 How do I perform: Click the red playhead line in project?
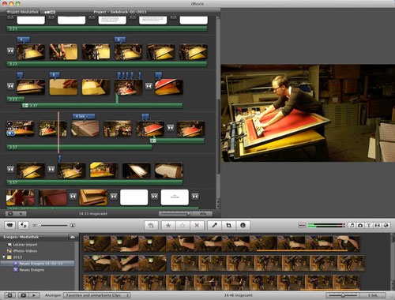(58, 132)
